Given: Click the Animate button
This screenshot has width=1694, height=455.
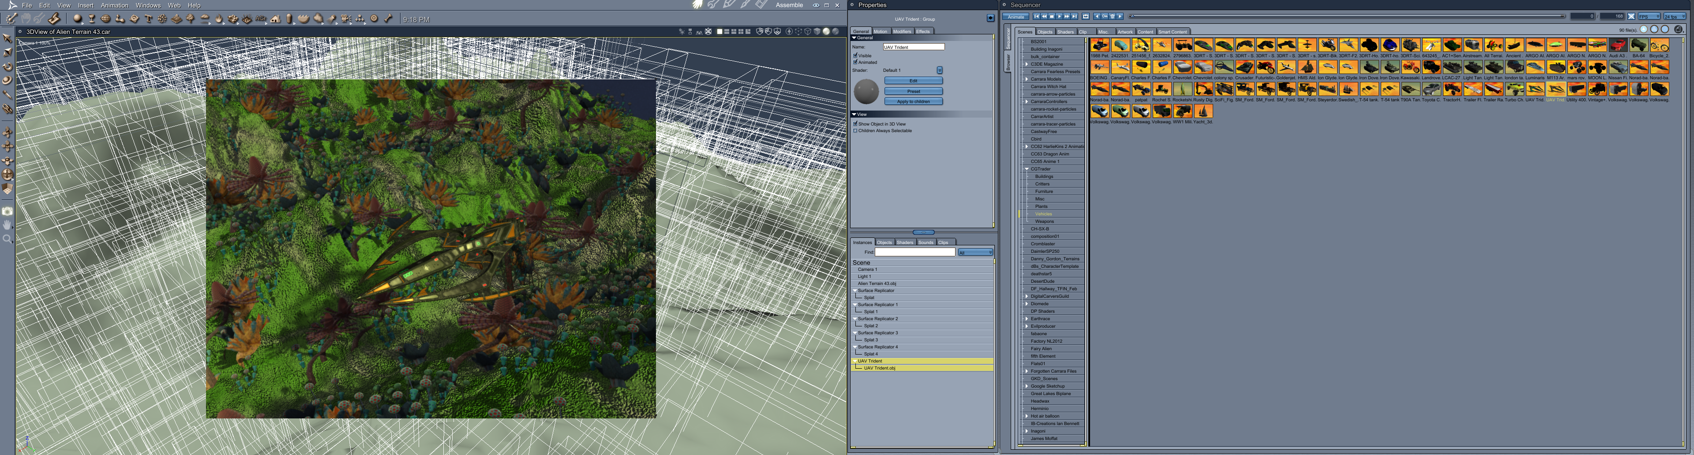Looking at the screenshot, I should click(1016, 16).
